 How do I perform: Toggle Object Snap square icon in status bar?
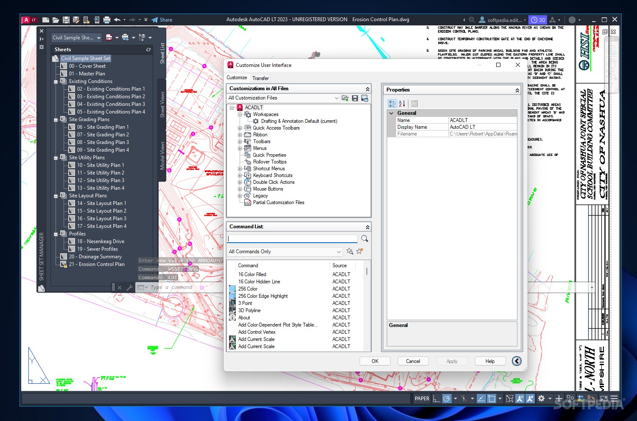pos(492,399)
